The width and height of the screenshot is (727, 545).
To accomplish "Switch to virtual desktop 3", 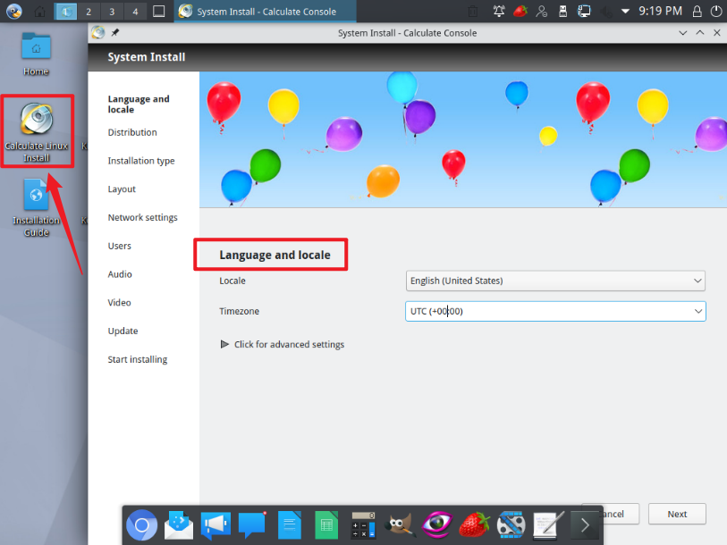I will pos(112,11).
